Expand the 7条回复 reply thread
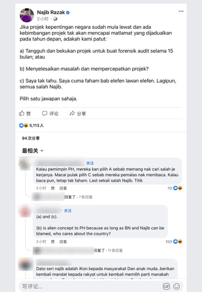Viewport: 202px width, 292px height. [85, 197]
